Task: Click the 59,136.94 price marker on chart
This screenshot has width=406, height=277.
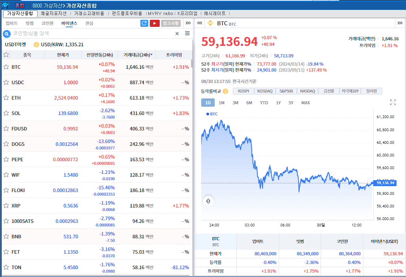Action: (385, 183)
